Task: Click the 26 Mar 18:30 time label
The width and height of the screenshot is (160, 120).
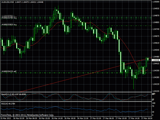Action: coord(70,118)
